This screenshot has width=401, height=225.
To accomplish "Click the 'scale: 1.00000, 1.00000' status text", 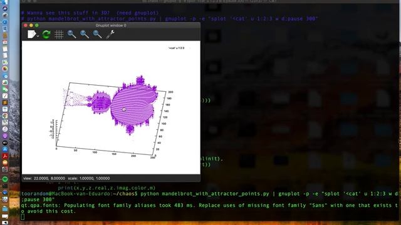I will coord(89,178).
